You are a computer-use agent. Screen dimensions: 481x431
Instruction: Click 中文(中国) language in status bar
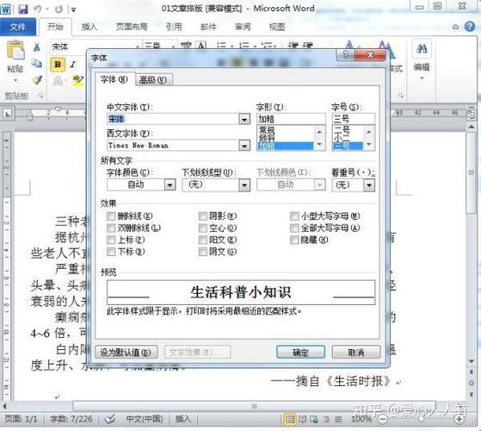pos(145,419)
